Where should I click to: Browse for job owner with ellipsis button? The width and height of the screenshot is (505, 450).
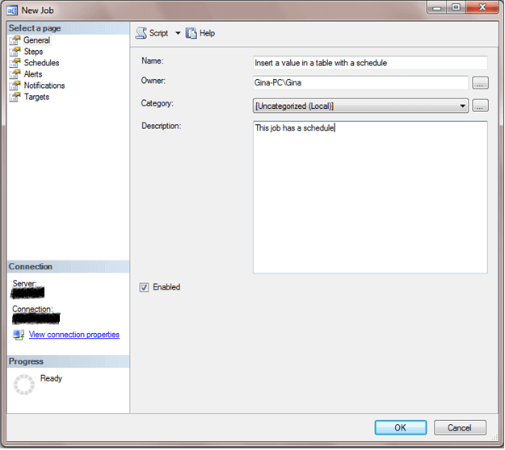480,83
